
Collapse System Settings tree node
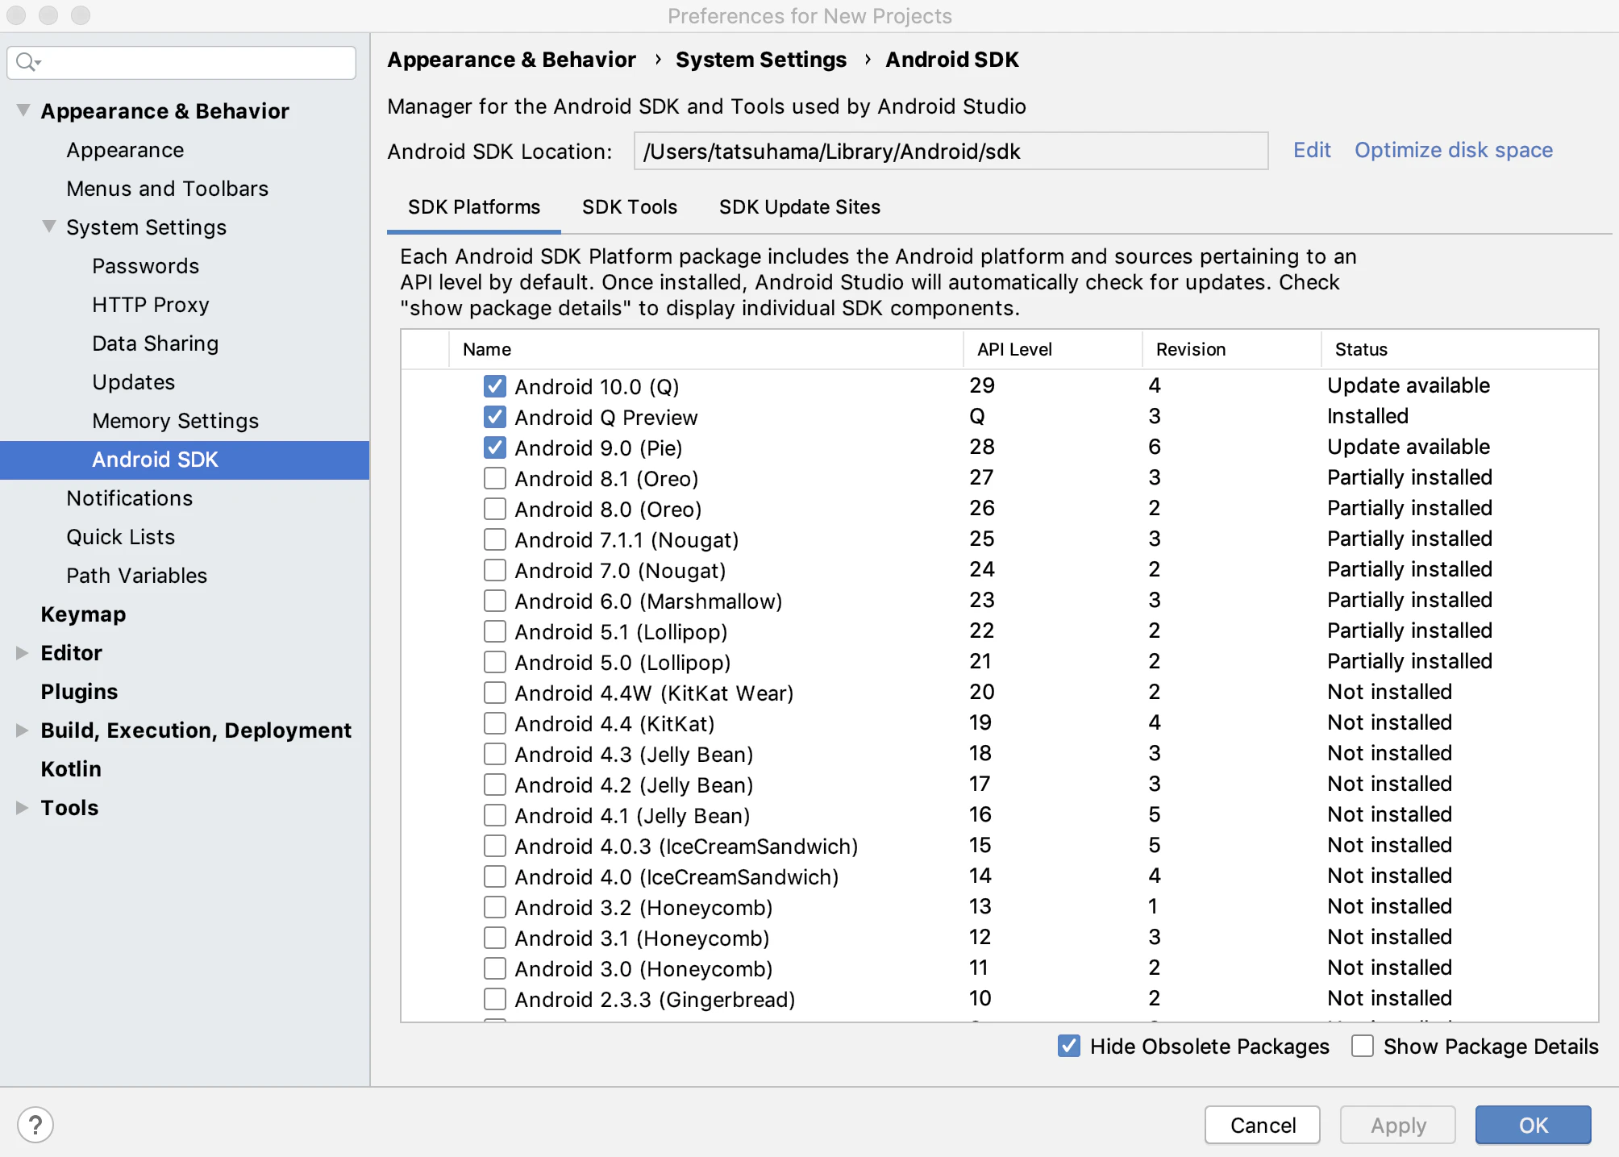coord(49,227)
